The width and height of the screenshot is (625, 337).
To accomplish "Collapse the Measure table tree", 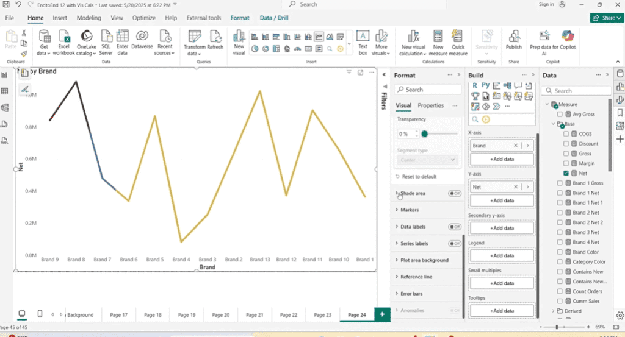I will pos(547,104).
